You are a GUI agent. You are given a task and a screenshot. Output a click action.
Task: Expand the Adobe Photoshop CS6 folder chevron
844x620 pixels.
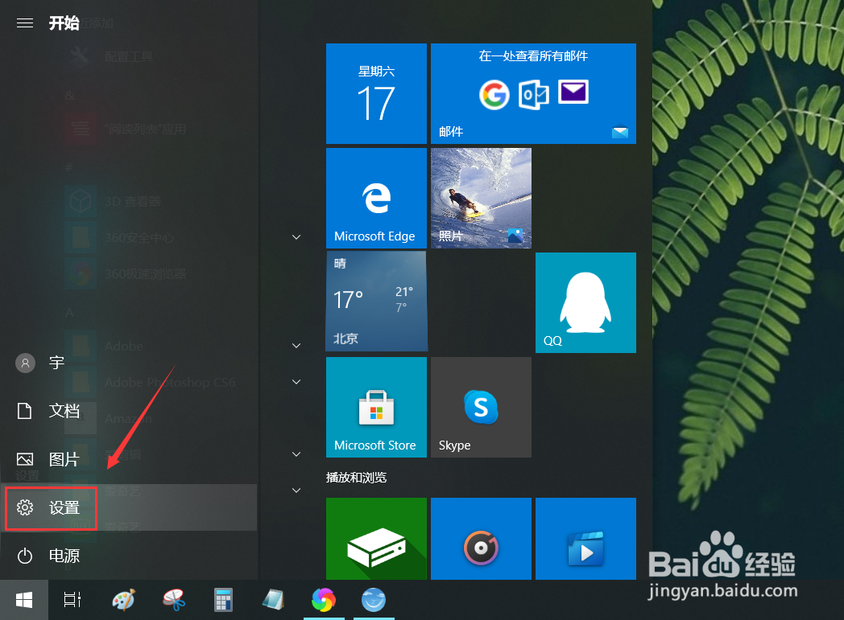[296, 381]
